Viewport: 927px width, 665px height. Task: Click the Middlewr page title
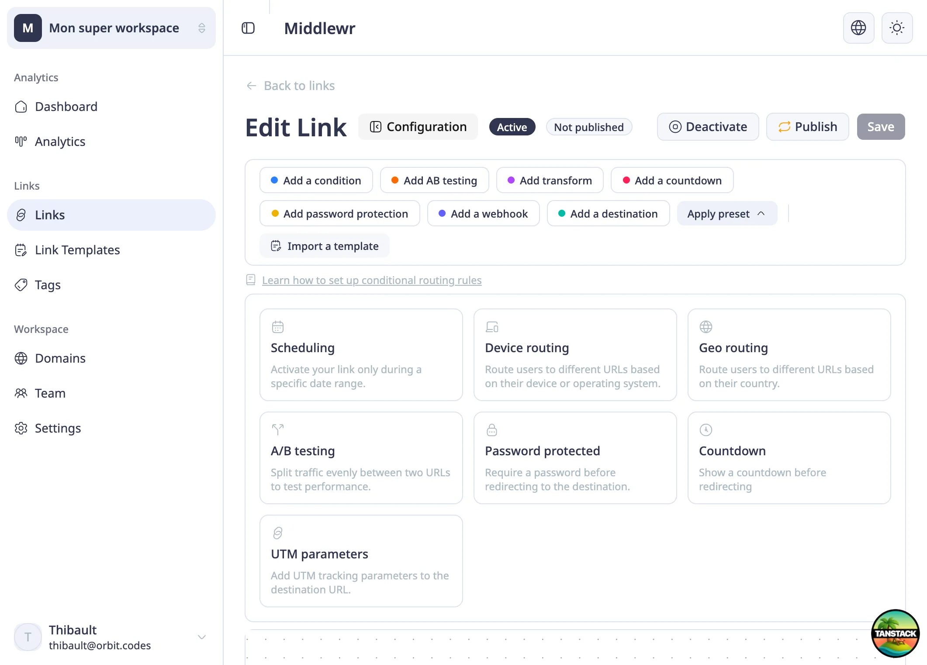(319, 28)
